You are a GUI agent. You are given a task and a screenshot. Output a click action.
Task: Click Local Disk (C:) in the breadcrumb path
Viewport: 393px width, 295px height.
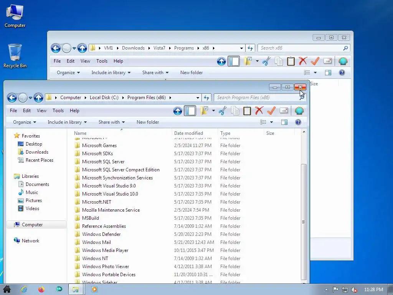tap(104, 98)
